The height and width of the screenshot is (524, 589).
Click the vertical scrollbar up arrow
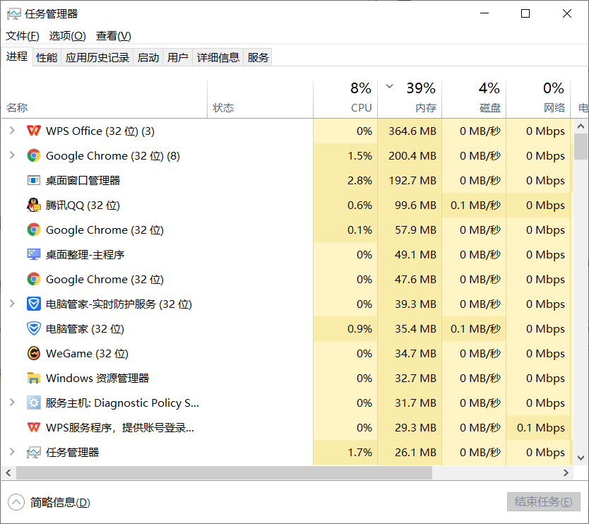tap(581, 126)
